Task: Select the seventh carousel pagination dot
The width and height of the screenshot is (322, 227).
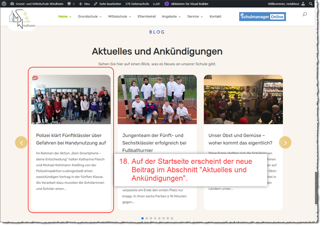Action: click(x=168, y=218)
